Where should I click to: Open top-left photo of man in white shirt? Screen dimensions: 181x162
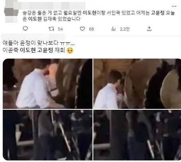(47, 84)
